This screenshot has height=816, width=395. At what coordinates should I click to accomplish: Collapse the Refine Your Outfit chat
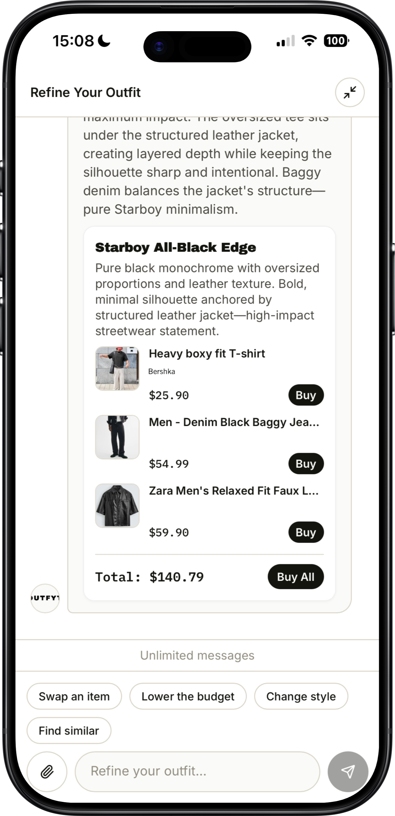click(x=350, y=93)
